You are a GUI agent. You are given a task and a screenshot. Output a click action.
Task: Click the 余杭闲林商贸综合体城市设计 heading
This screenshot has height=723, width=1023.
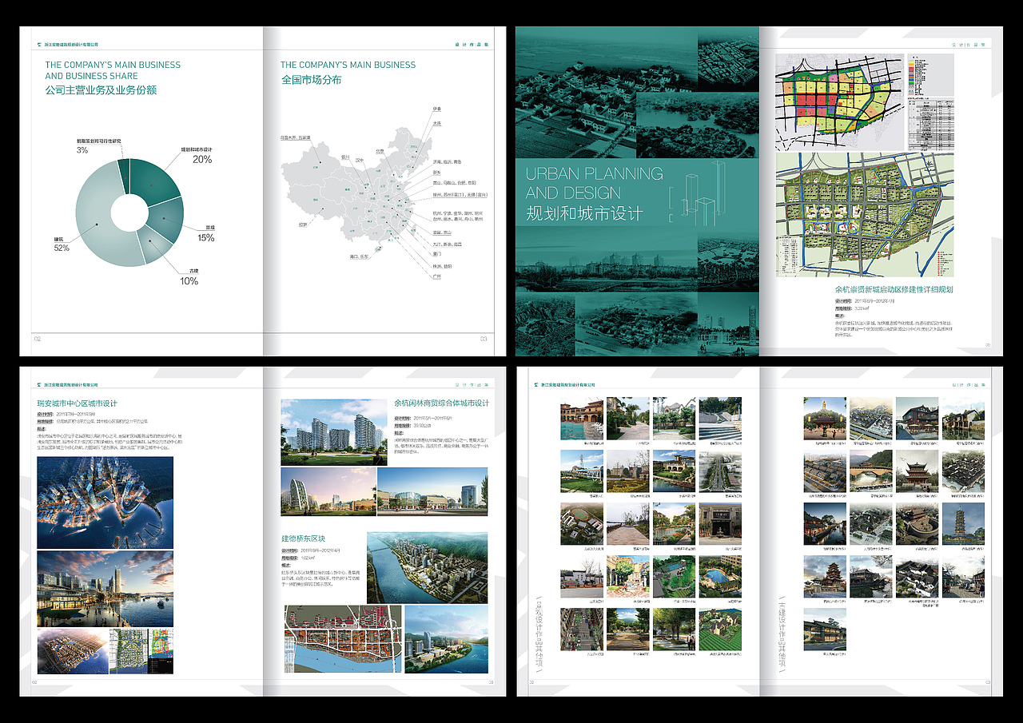coord(441,403)
